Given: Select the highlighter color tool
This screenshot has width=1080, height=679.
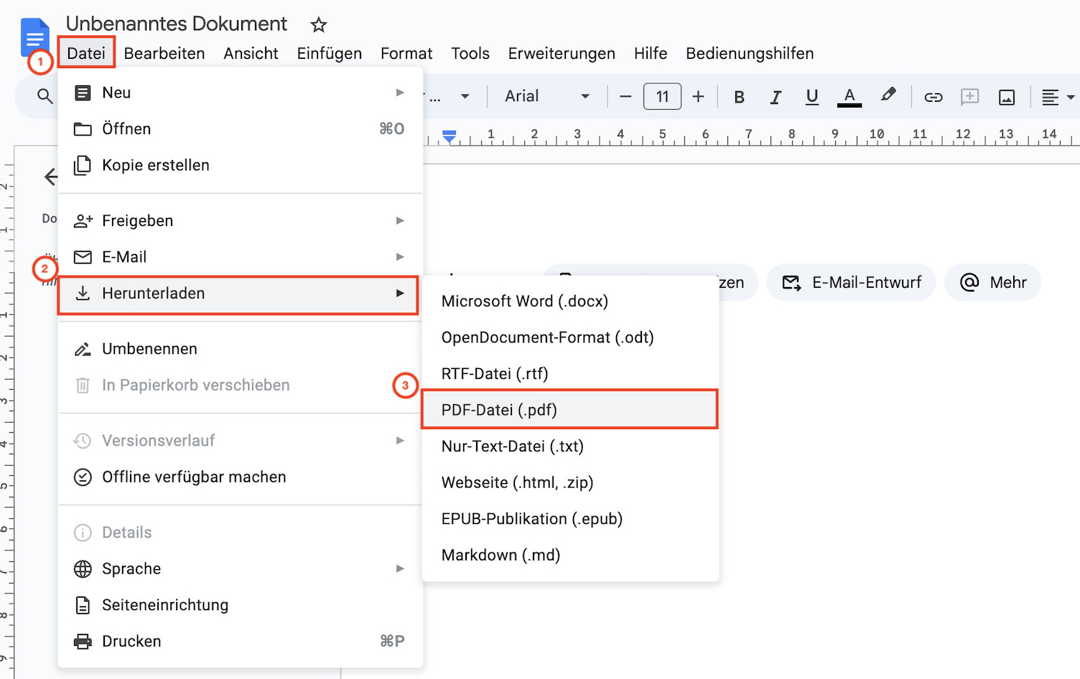Looking at the screenshot, I should coord(888,95).
